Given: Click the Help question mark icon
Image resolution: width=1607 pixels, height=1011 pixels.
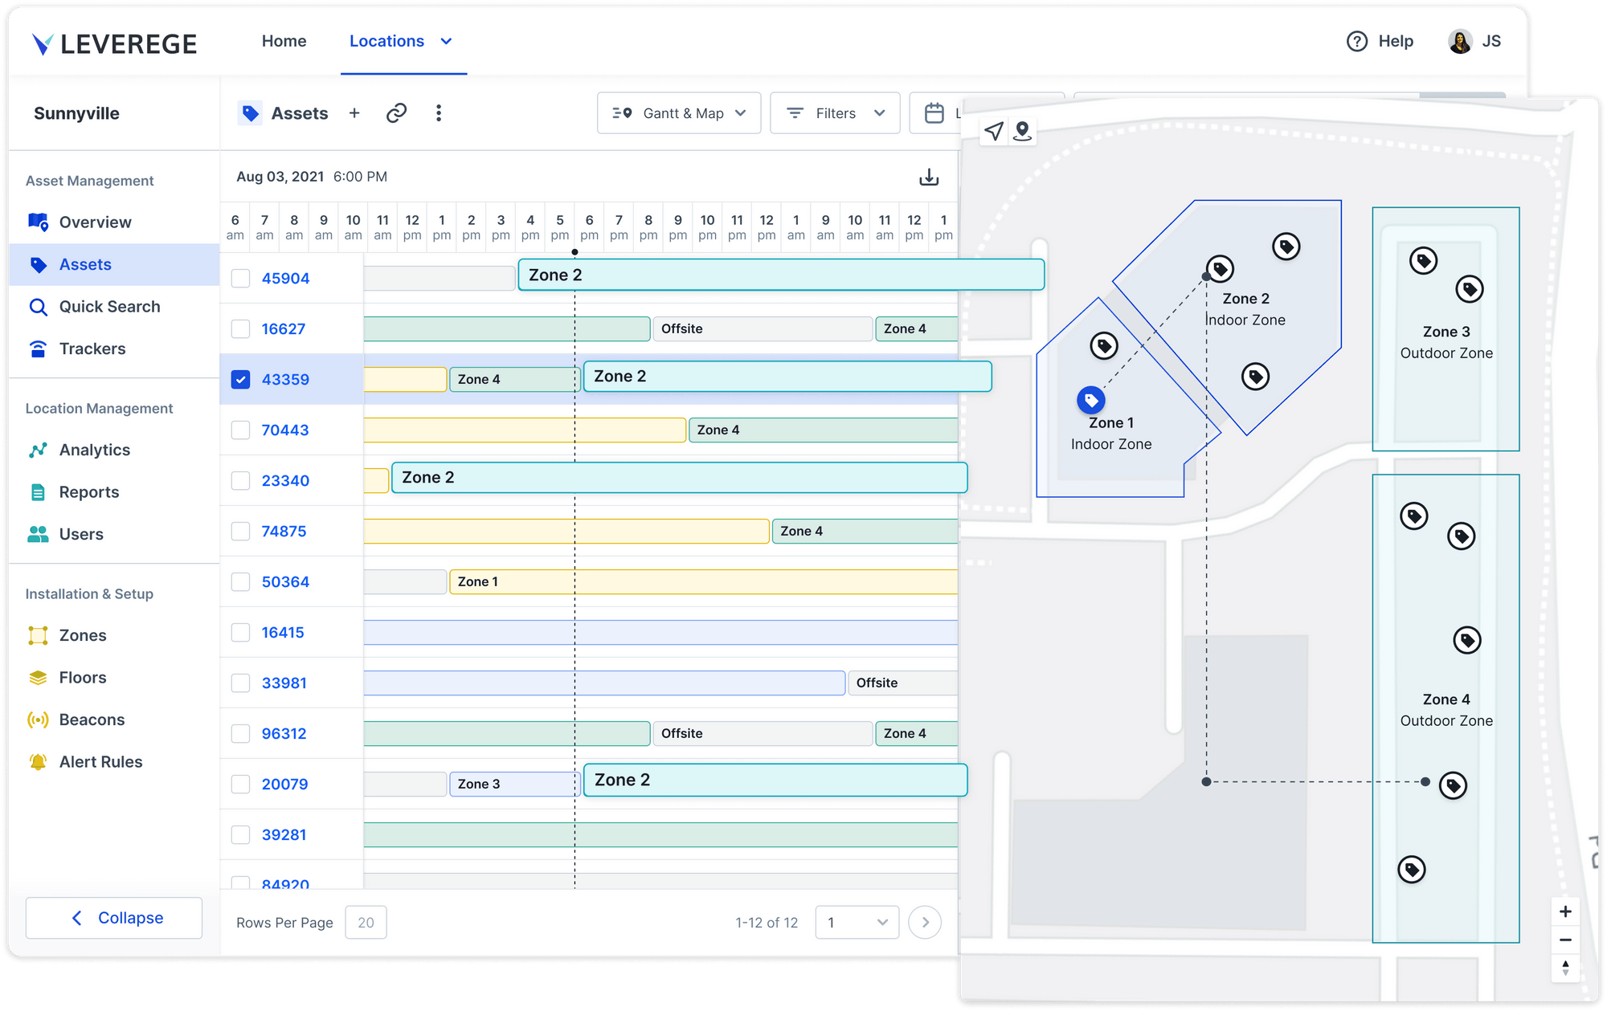Looking at the screenshot, I should [1356, 42].
